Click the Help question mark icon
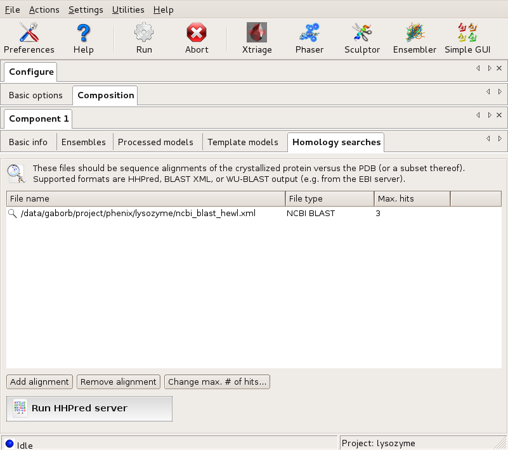 [x=83, y=38]
